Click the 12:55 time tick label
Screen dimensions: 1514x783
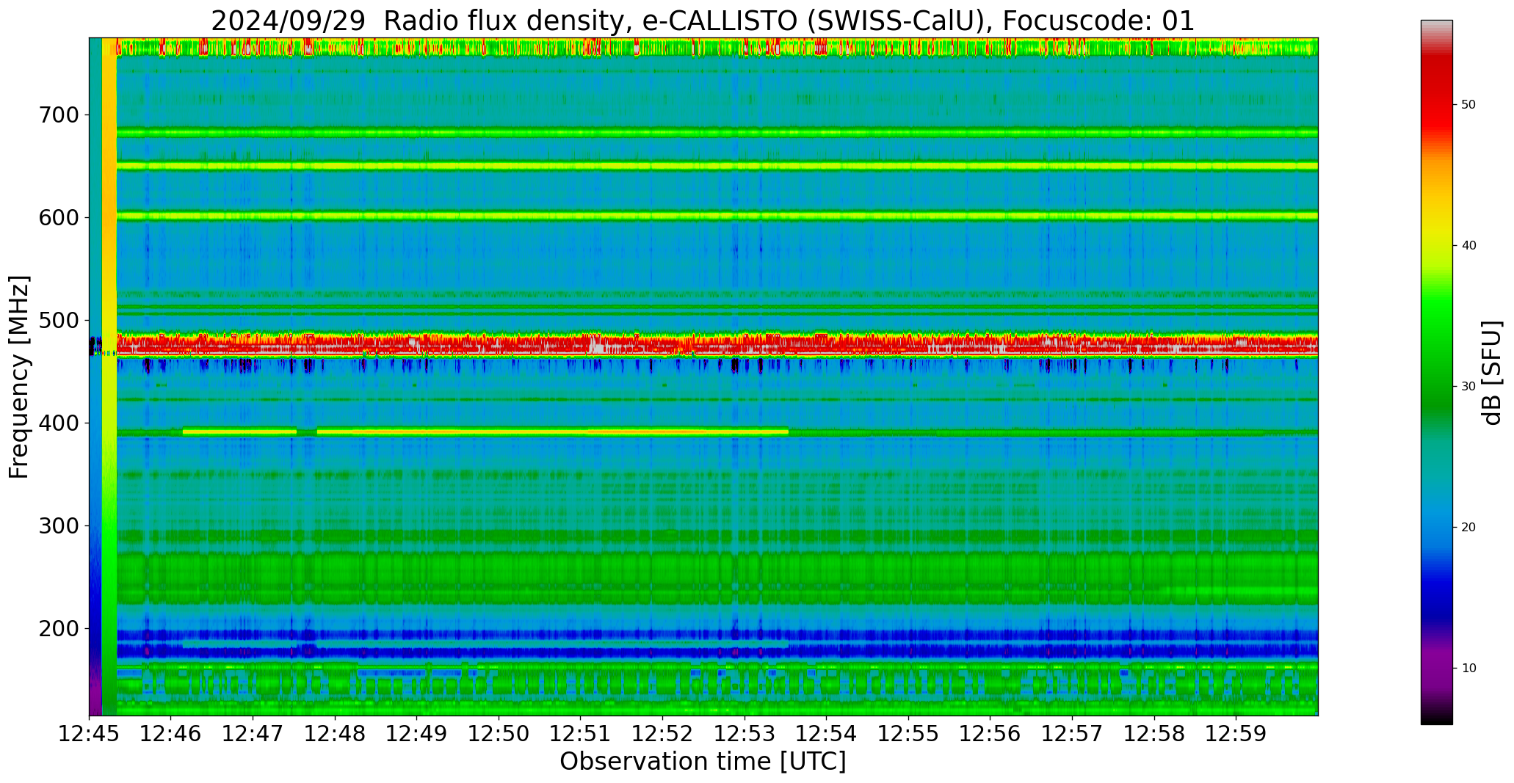(909, 733)
